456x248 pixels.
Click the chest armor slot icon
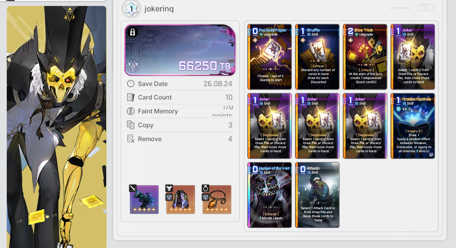click(169, 188)
